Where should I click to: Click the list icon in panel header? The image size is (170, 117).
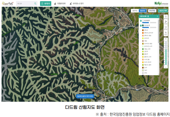point(148,16)
